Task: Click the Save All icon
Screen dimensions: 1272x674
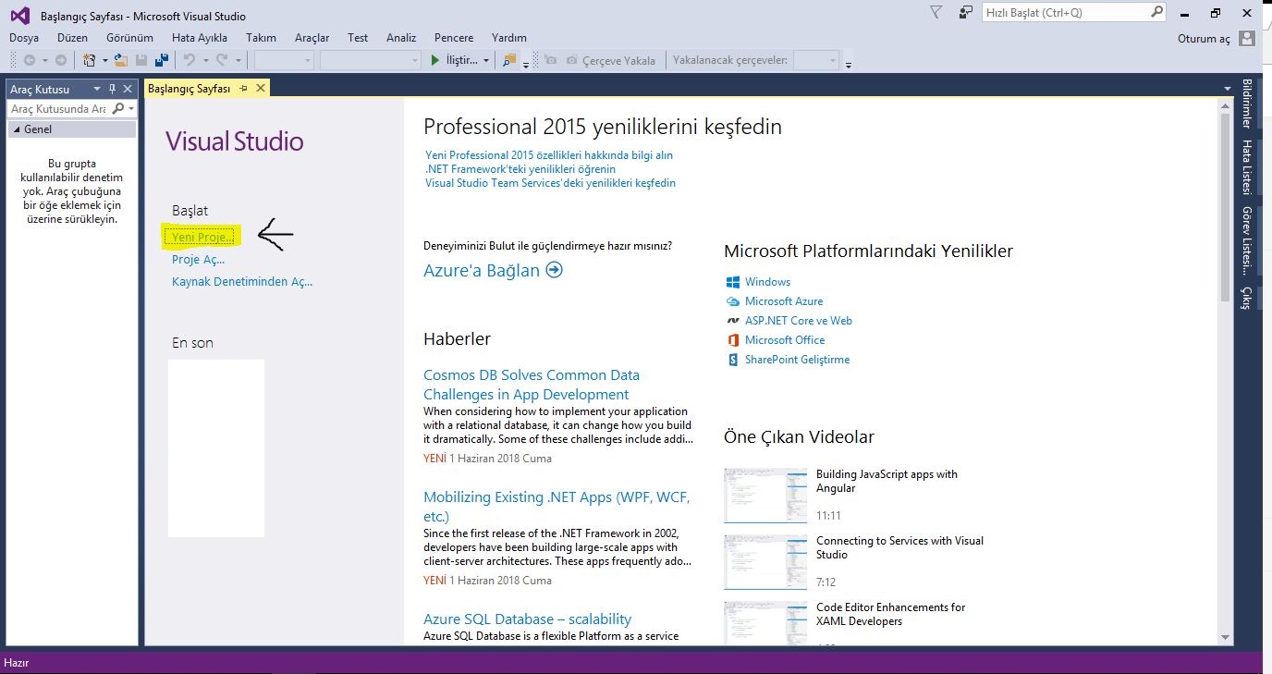Action: coord(163,60)
